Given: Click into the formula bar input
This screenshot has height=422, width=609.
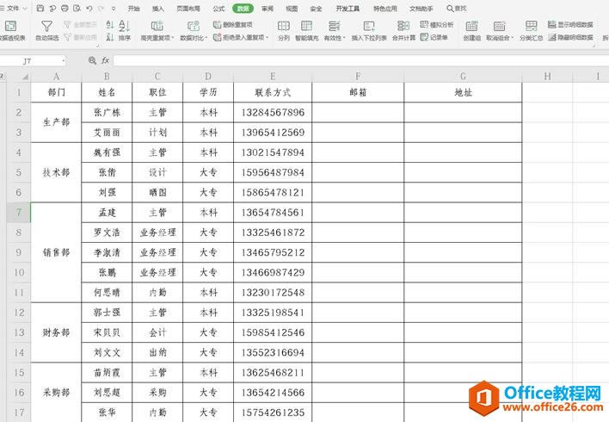Looking at the screenshot, I should [360, 60].
